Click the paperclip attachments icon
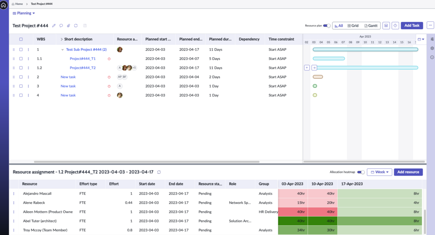This screenshot has width=435, height=235. [68, 26]
